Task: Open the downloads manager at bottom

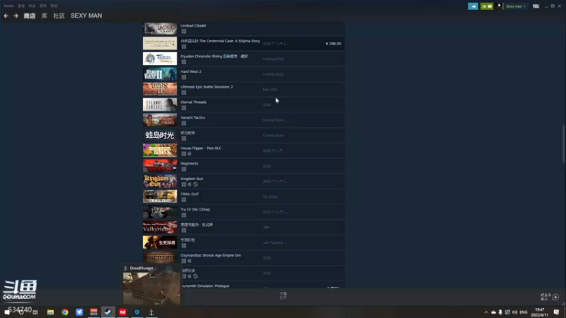Action: point(283,295)
